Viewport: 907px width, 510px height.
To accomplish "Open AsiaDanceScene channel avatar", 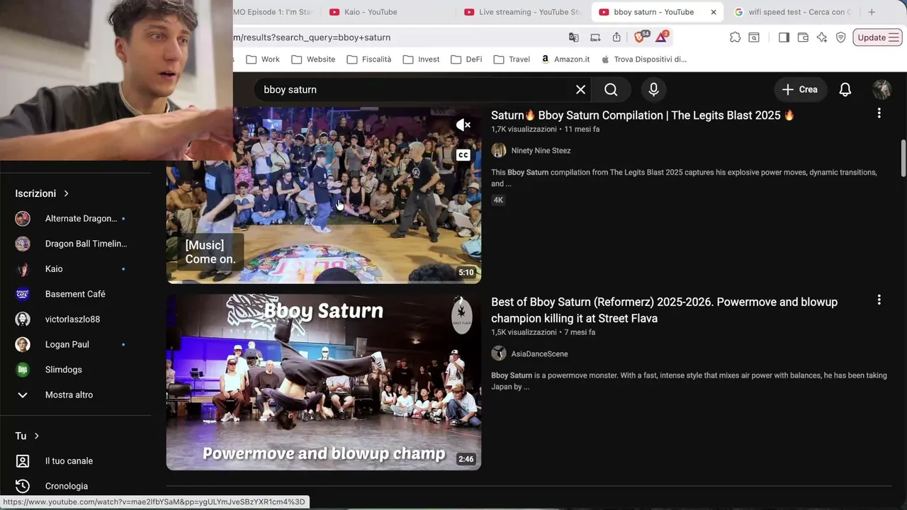I will [499, 353].
